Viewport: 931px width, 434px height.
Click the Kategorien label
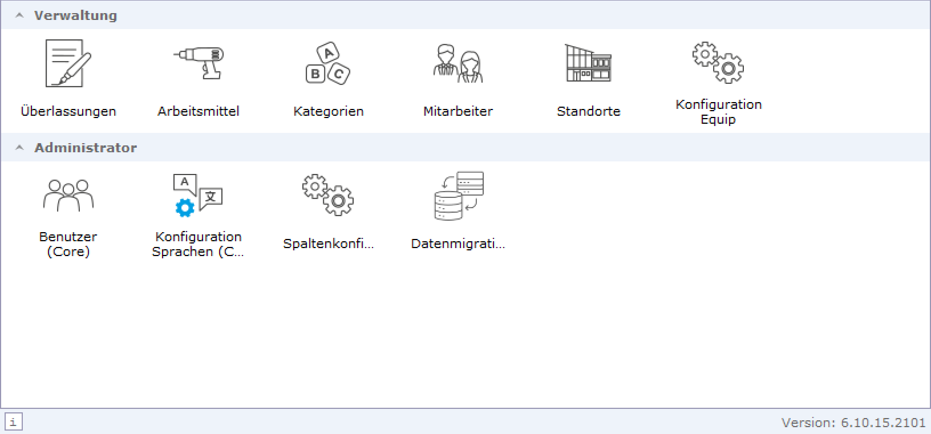(329, 111)
